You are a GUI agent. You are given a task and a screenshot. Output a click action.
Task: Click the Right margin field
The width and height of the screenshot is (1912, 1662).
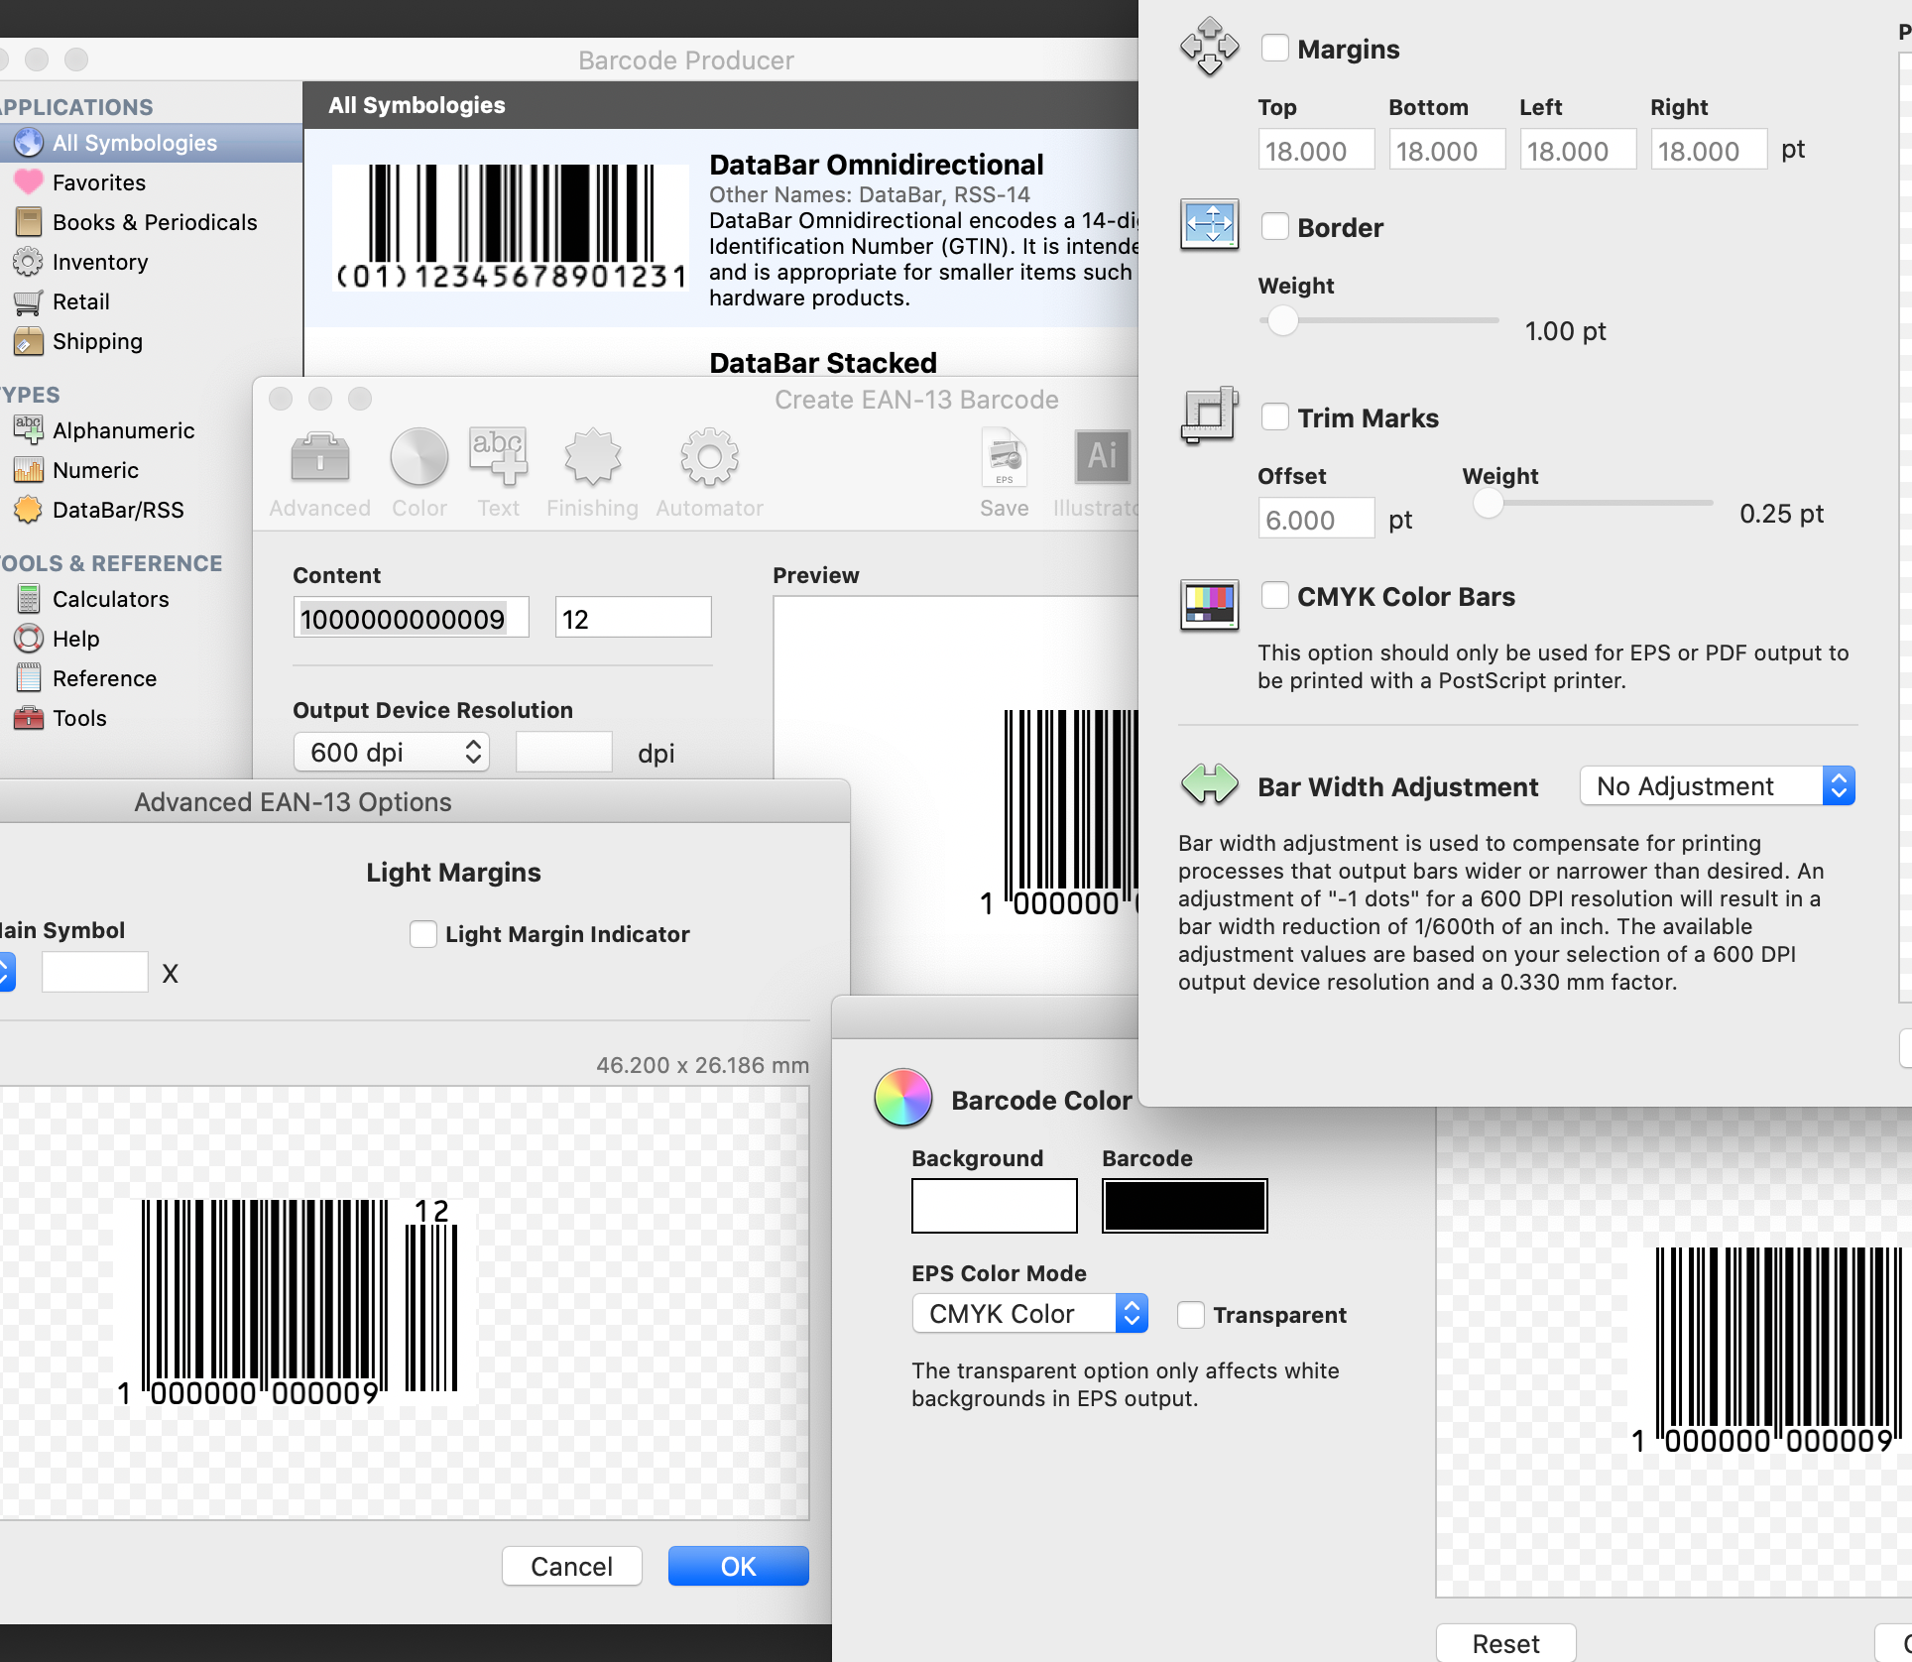[1710, 151]
